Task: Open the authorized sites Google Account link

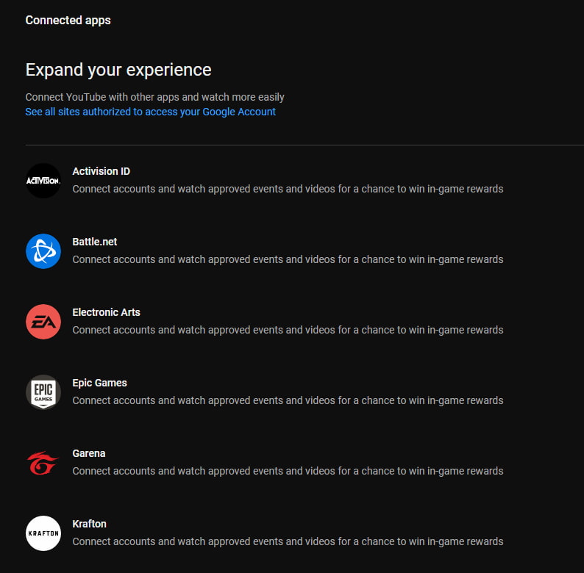Action: point(151,112)
